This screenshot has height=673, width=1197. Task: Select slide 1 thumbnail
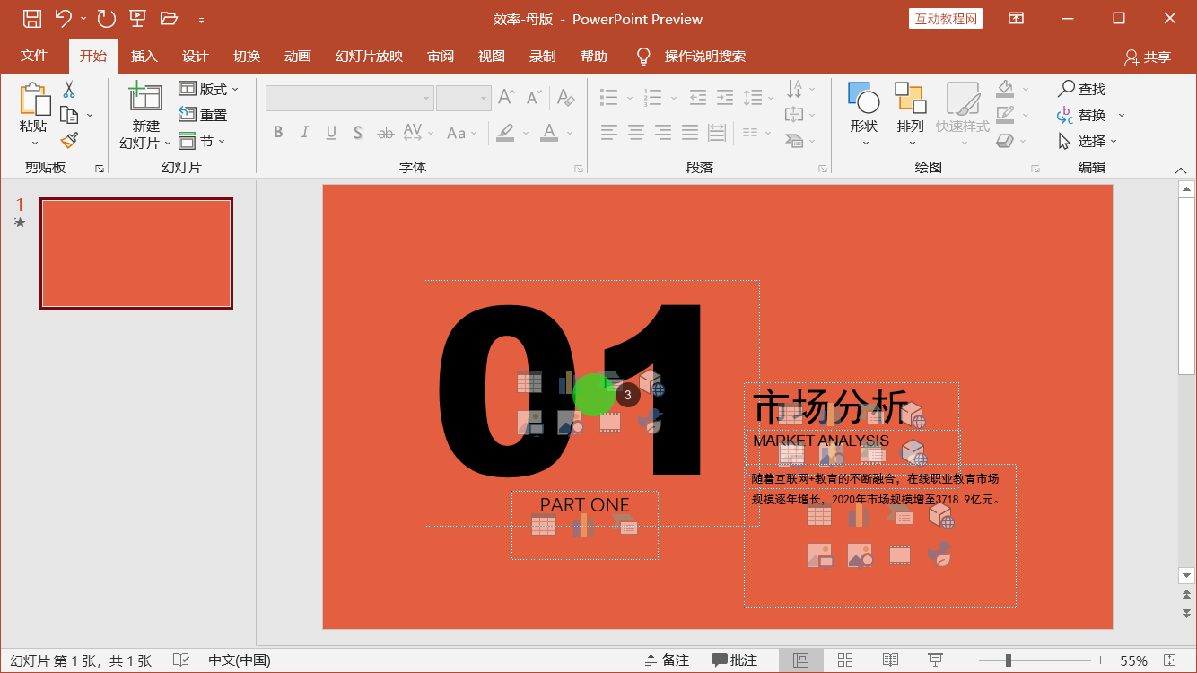136,254
